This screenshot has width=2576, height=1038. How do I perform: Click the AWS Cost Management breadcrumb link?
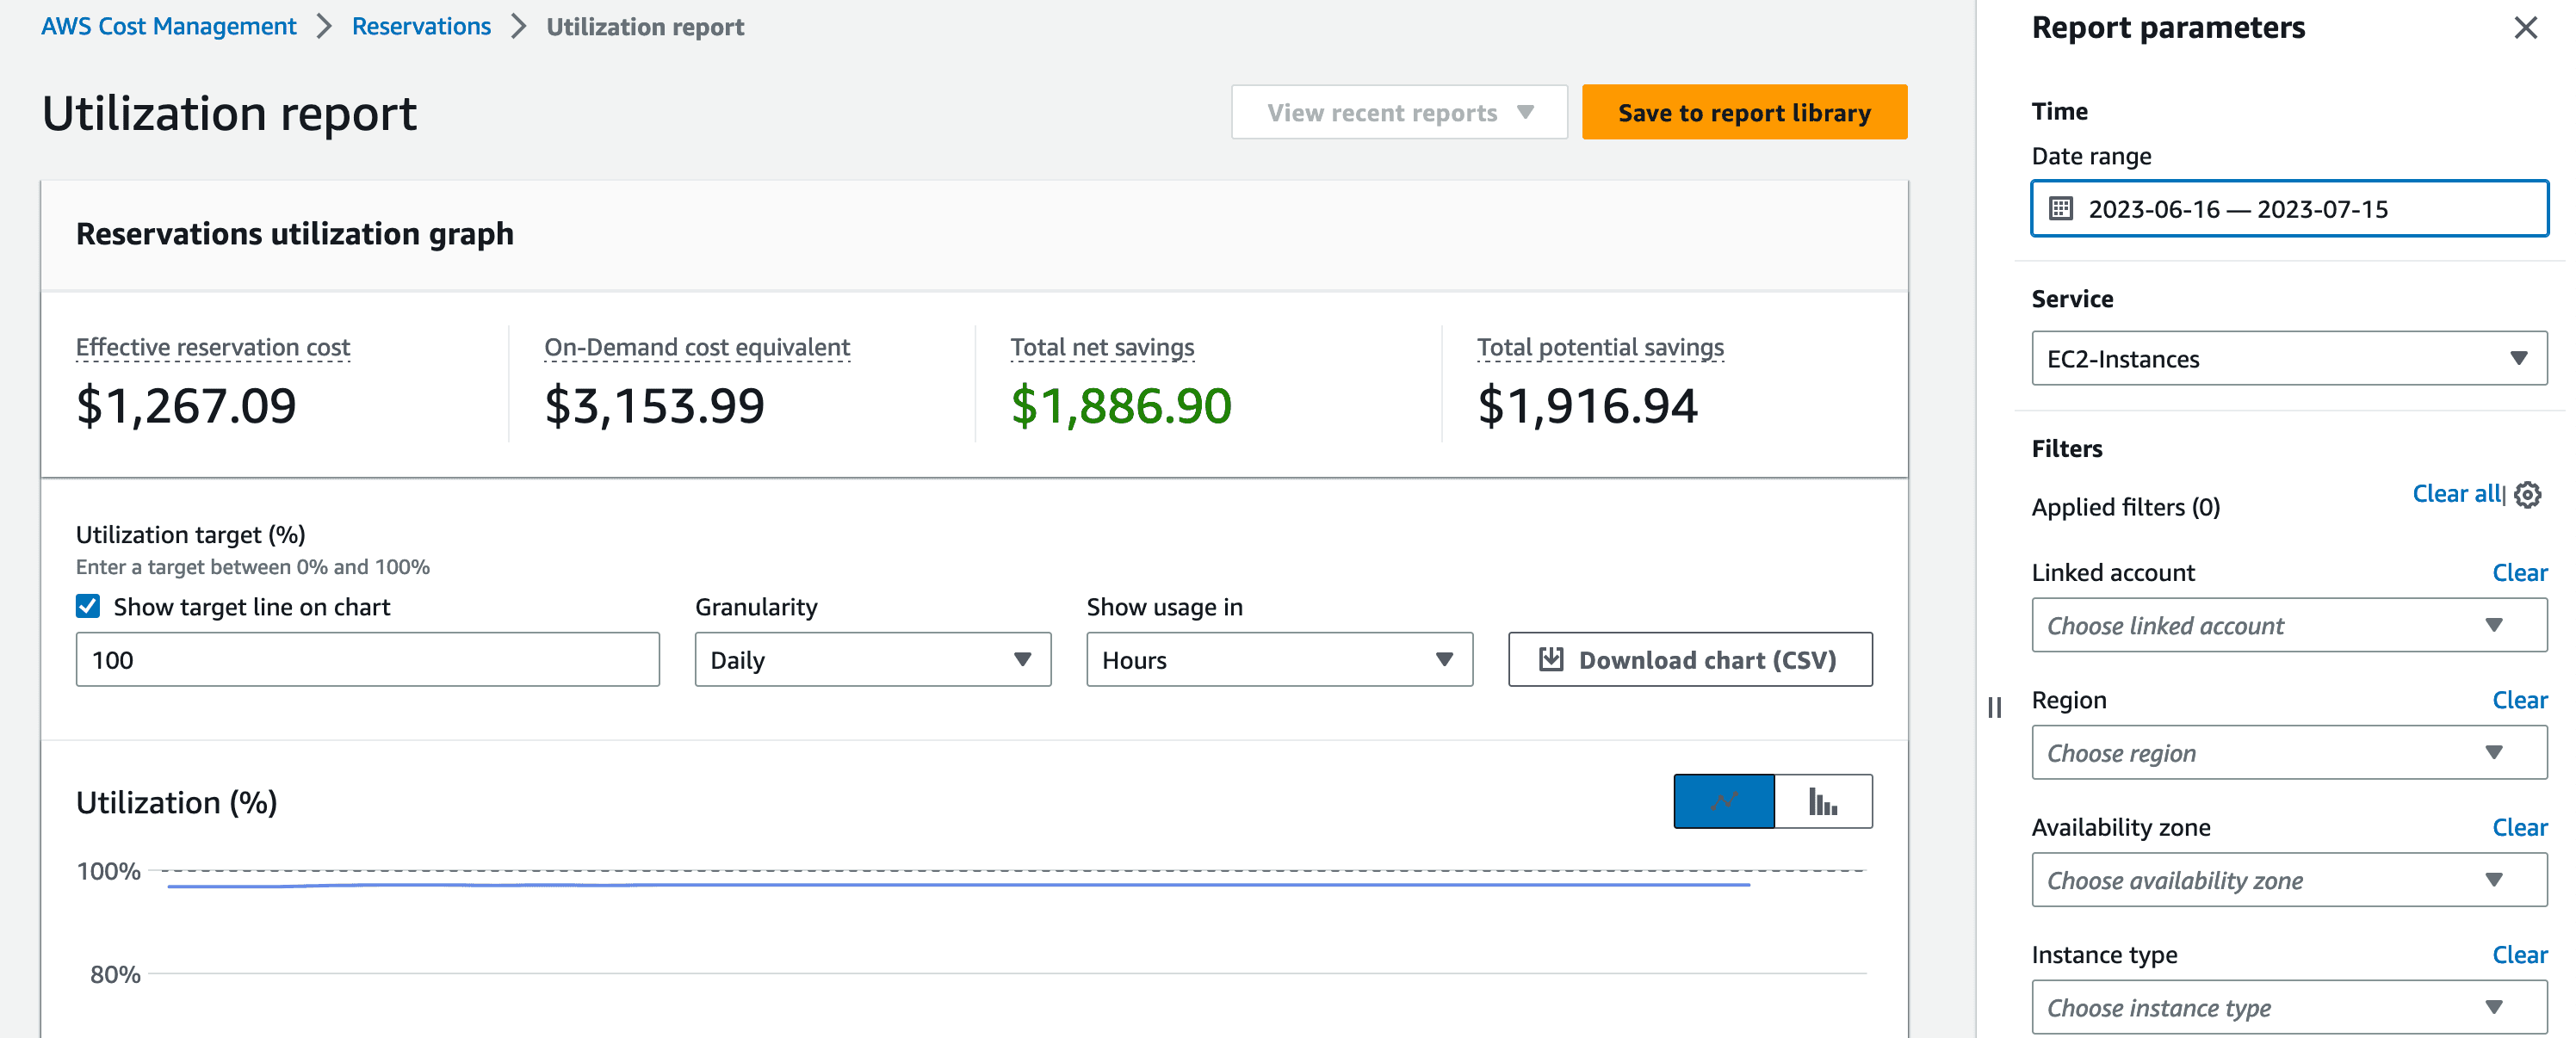click(166, 25)
